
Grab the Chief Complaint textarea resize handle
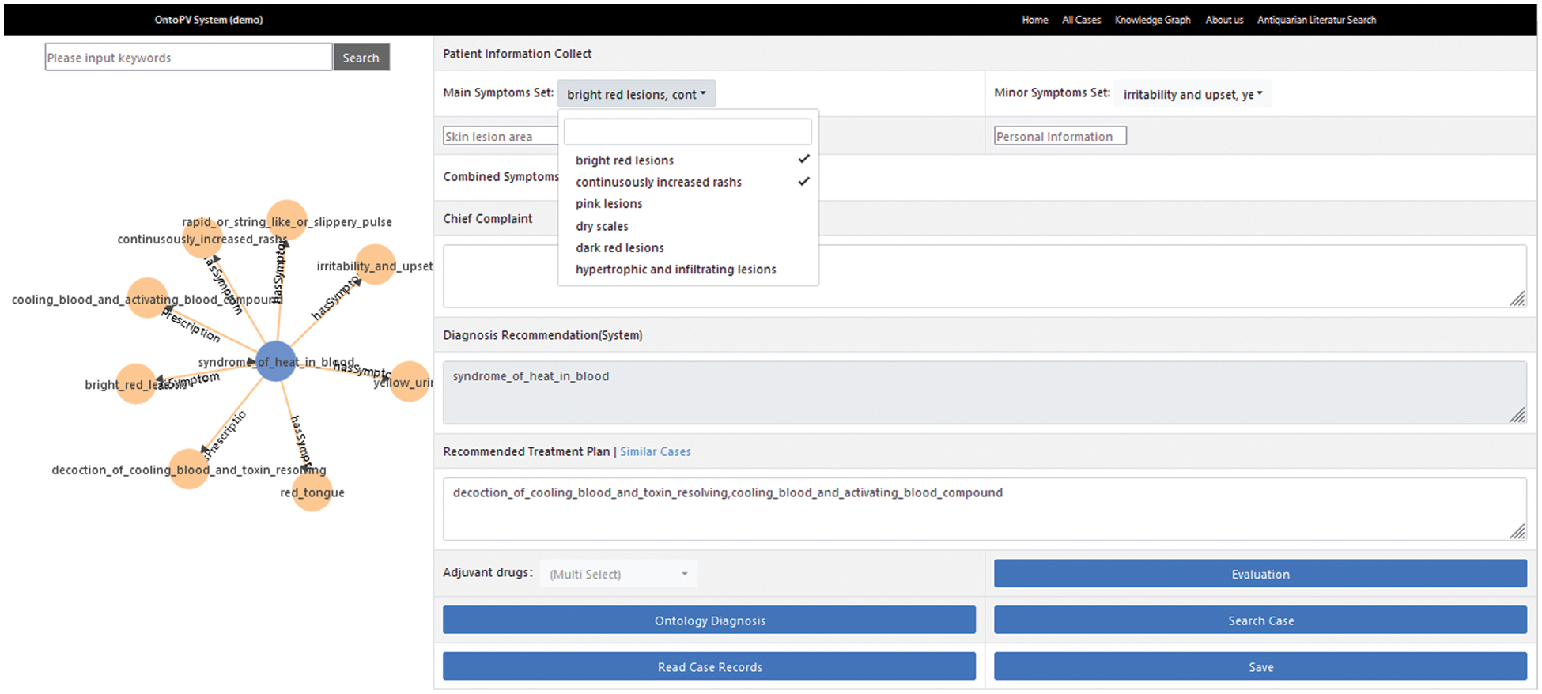click(1517, 299)
